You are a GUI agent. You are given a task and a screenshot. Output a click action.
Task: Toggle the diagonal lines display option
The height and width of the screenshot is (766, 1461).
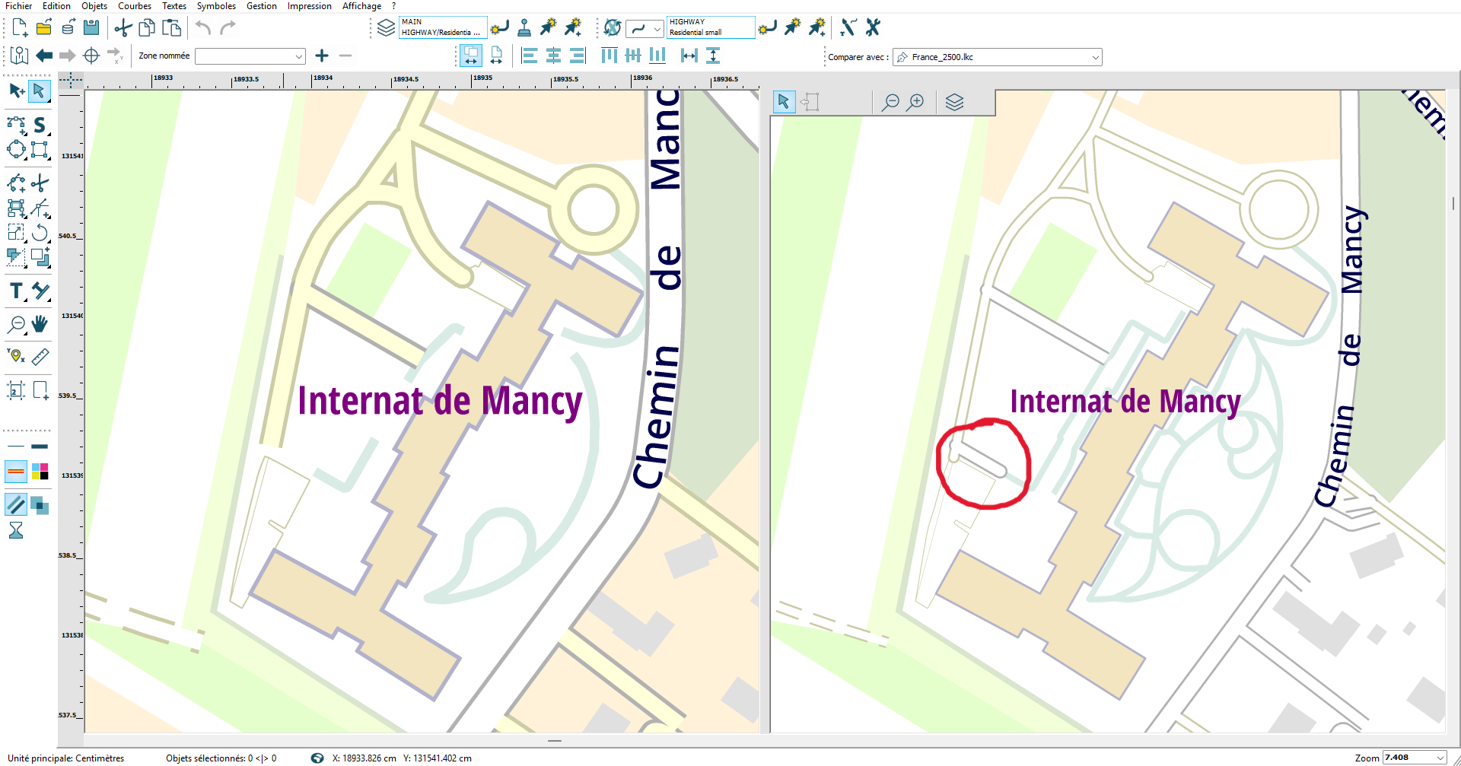pyautogui.click(x=16, y=504)
